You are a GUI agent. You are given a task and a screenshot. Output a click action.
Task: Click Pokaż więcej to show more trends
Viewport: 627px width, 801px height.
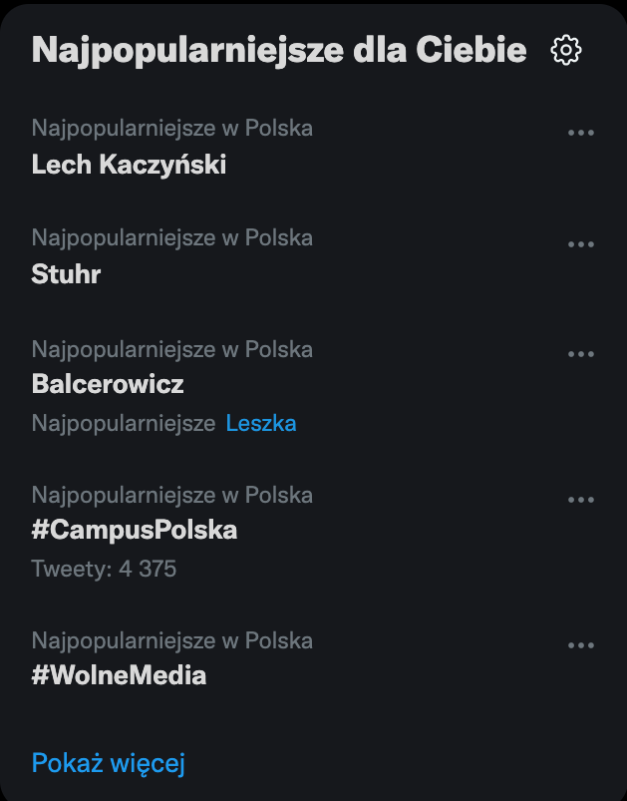point(108,763)
